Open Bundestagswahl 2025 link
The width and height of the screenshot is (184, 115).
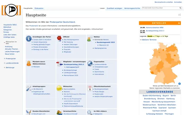[106, 42]
